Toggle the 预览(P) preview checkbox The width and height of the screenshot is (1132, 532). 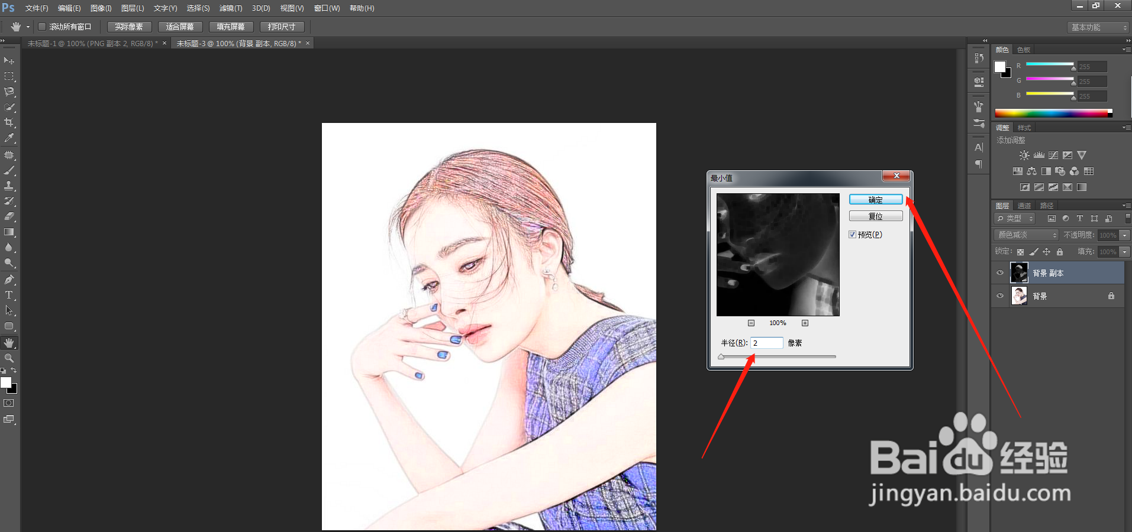[852, 235]
